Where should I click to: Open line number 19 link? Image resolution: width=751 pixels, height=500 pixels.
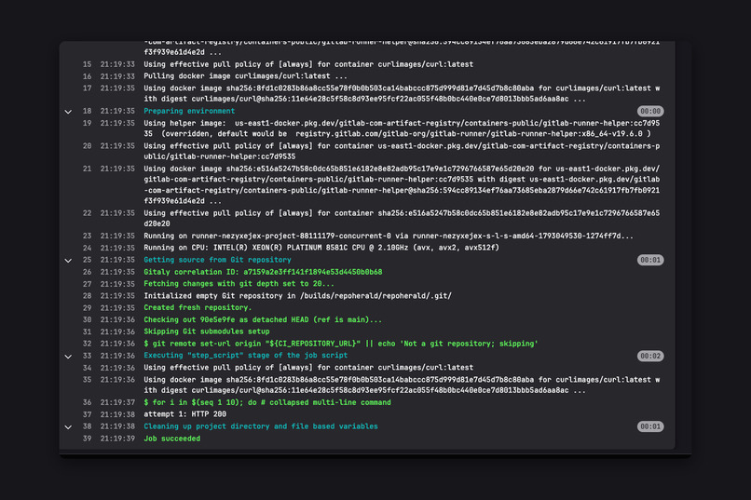pyautogui.click(x=87, y=123)
